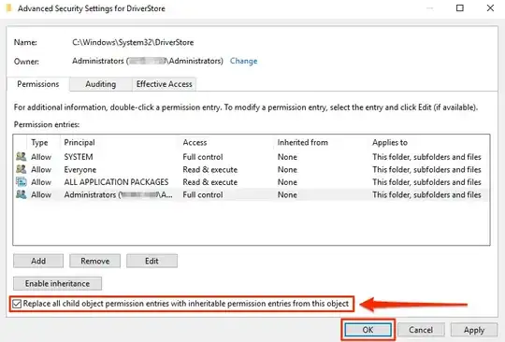Click Inherited from None in Everyone row

tap(287, 169)
